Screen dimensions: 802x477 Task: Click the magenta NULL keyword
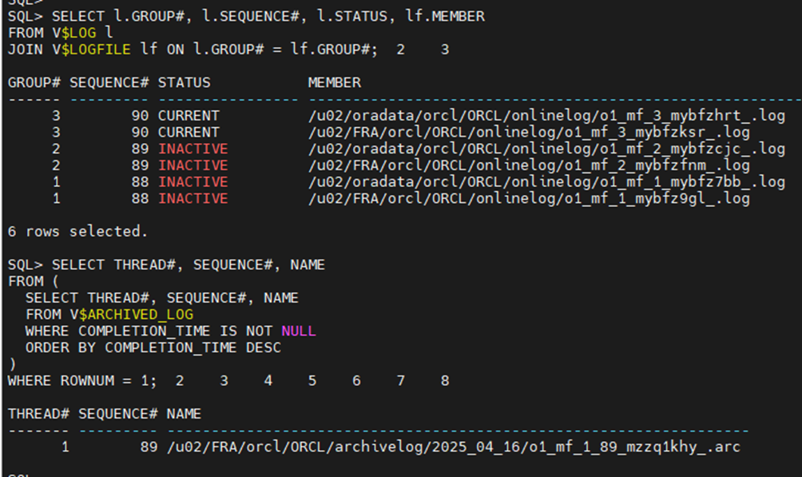point(298,331)
